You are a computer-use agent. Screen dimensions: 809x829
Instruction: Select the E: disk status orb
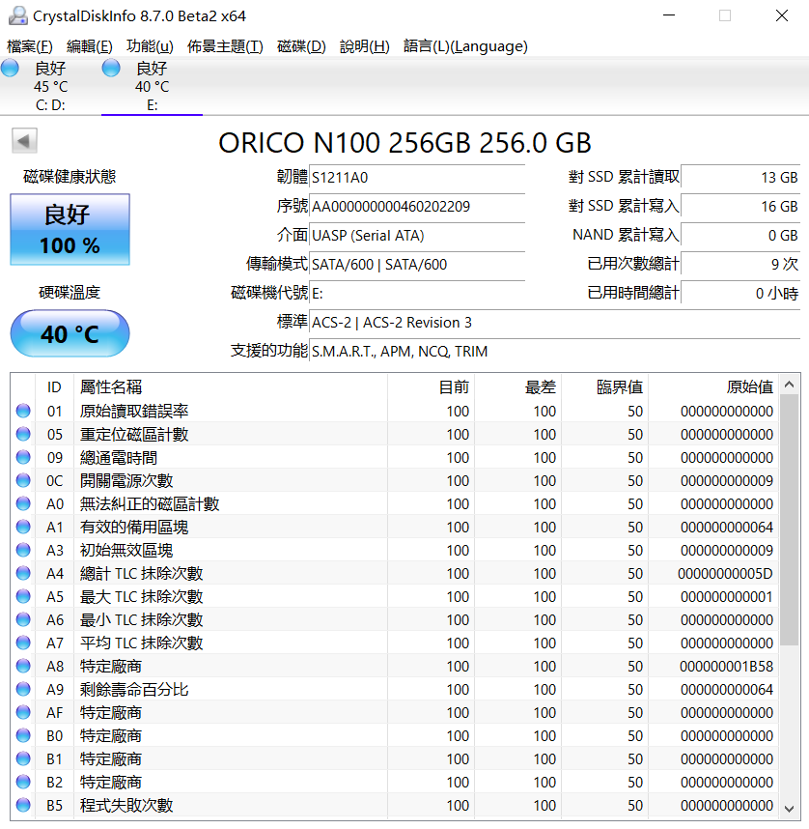click(111, 69)
